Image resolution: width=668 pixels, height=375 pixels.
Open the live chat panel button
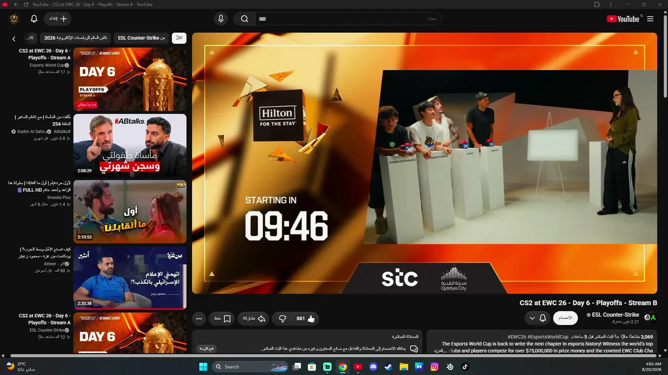pyautogui.click(x=208, y=348)
